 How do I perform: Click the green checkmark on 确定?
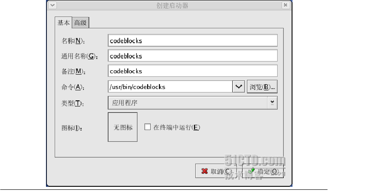(x=251, y=171)
